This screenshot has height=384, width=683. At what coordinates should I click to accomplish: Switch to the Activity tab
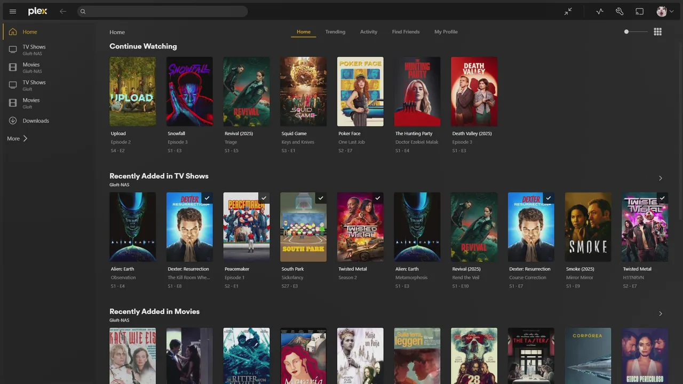pos(369,32)
